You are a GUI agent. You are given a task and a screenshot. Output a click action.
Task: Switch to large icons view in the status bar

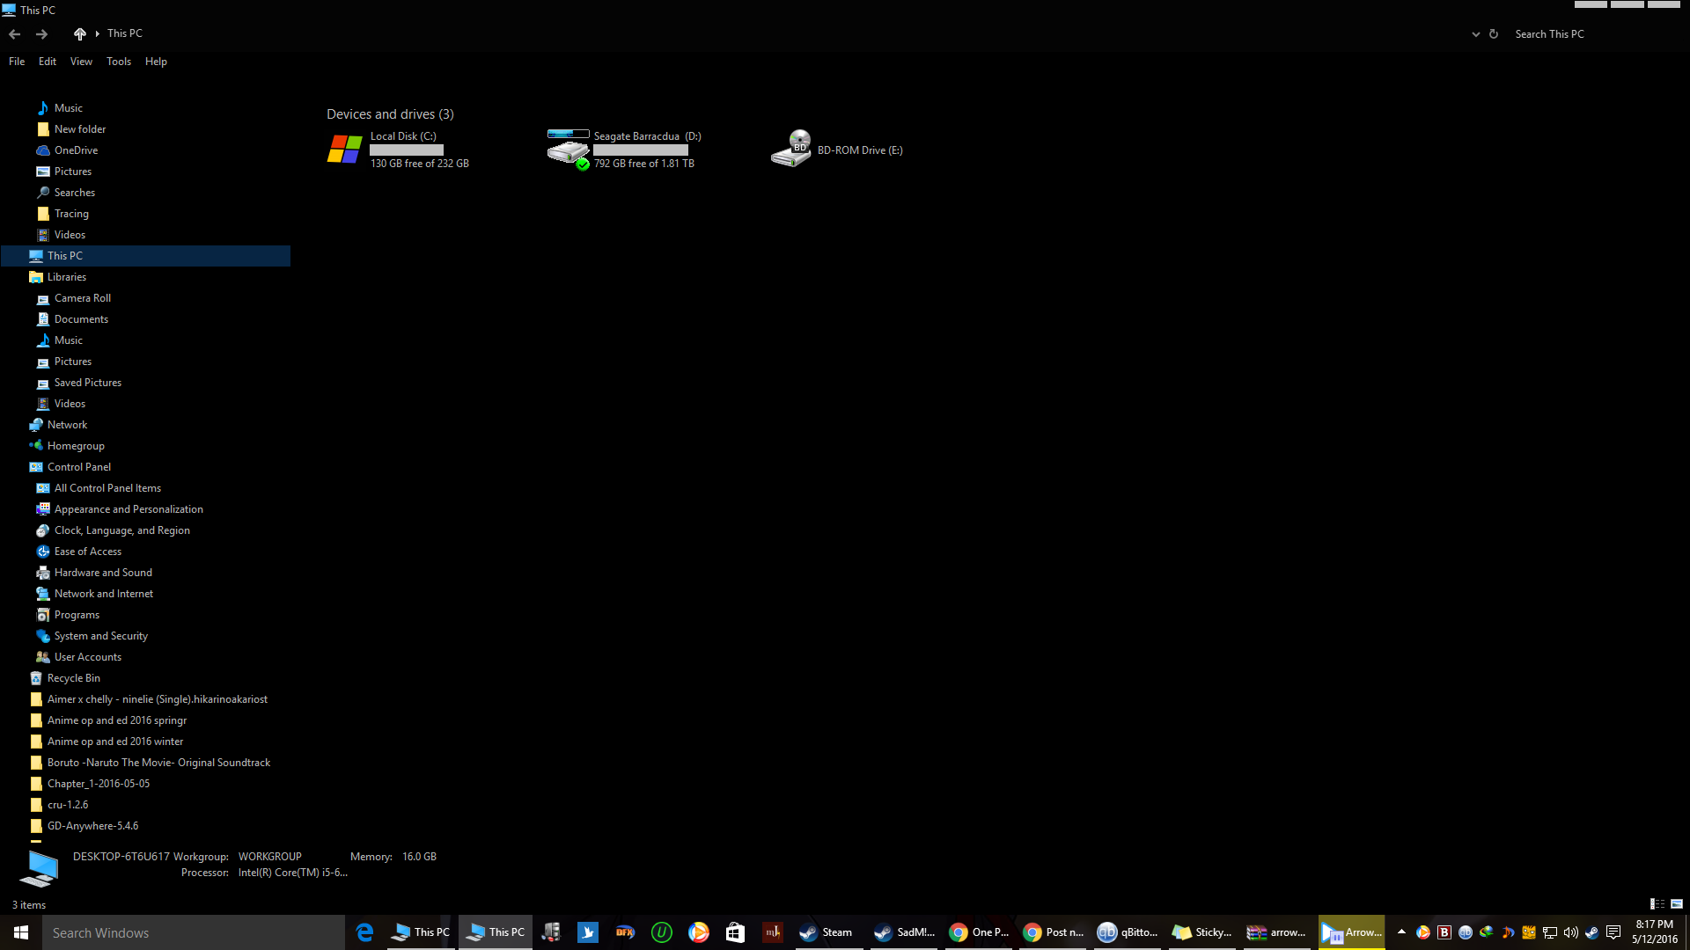click(x=1677, y=904)
